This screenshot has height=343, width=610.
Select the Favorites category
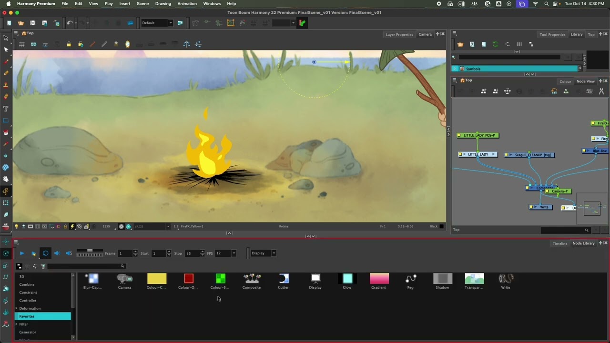pos(43,316)
